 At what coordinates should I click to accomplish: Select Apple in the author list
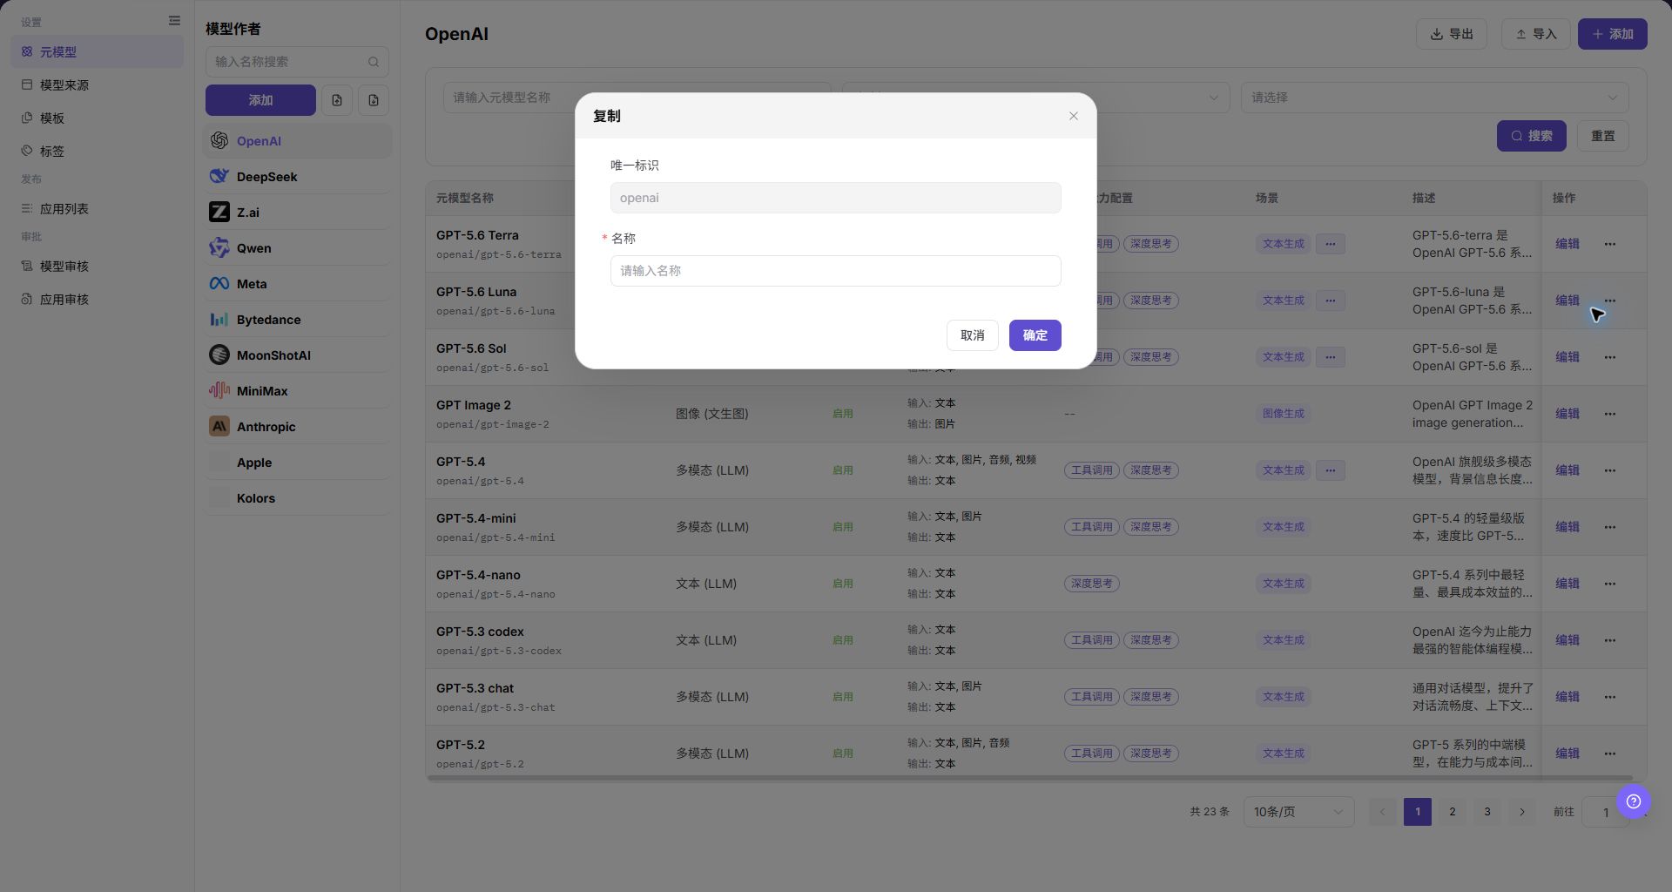tap(298, 463)
